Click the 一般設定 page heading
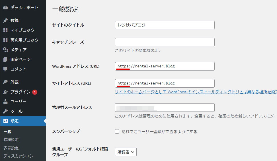 click(x=65, y=9)
